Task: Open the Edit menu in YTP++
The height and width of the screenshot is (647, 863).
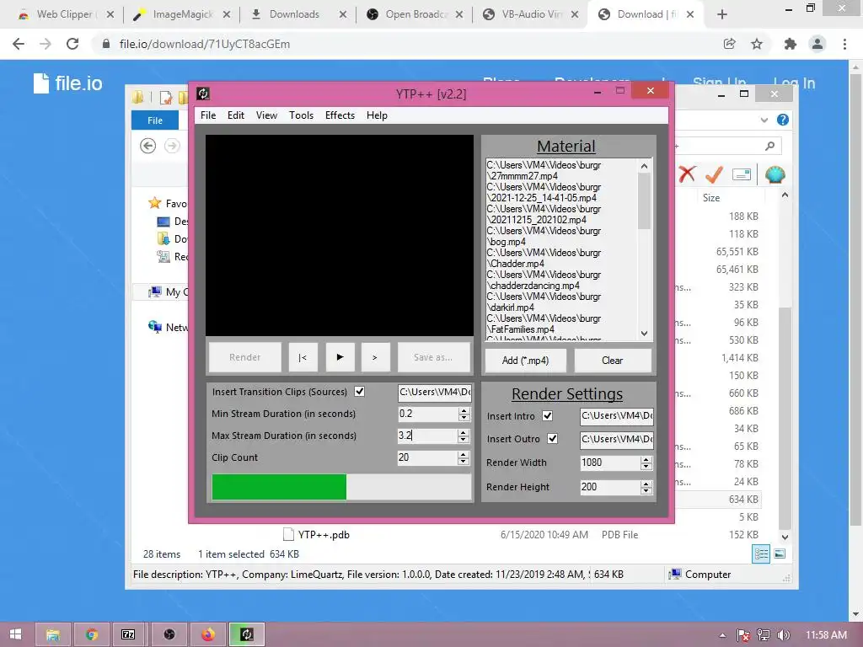Action: click(236, 115)
